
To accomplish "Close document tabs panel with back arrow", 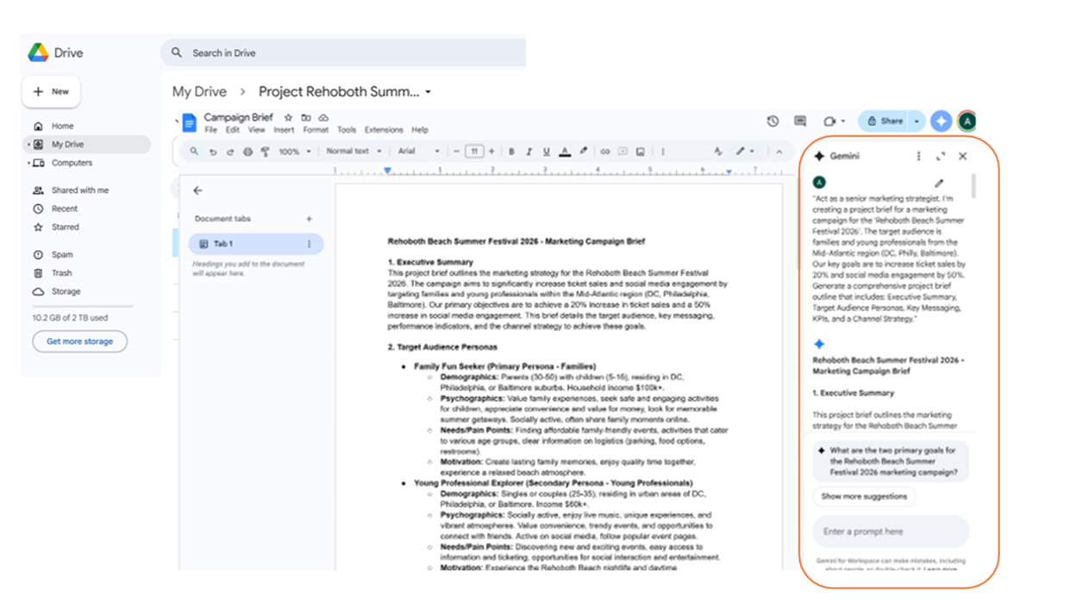I will [x=198, y=190].
